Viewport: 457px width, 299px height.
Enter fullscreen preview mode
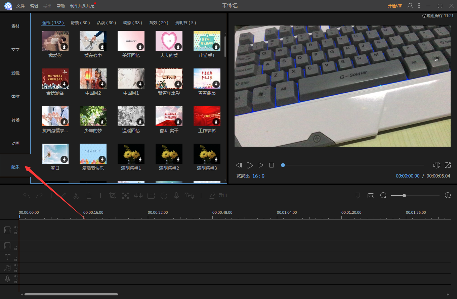(448, 165)
